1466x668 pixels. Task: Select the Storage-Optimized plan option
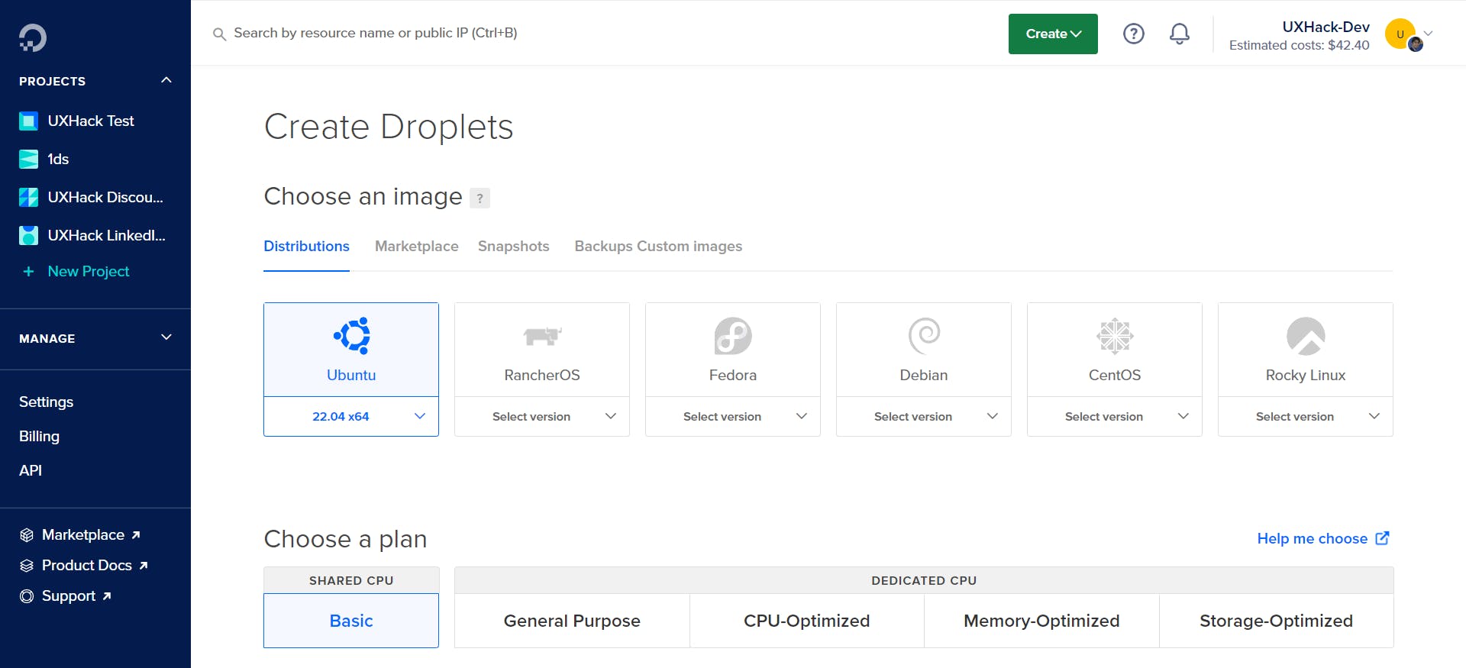(x=1276, y=621)
